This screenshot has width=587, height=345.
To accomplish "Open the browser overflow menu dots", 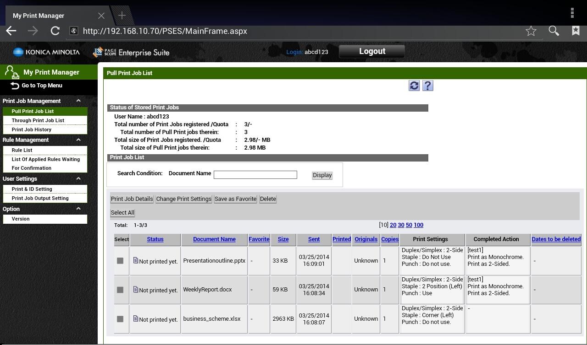I will click(572, 13).
